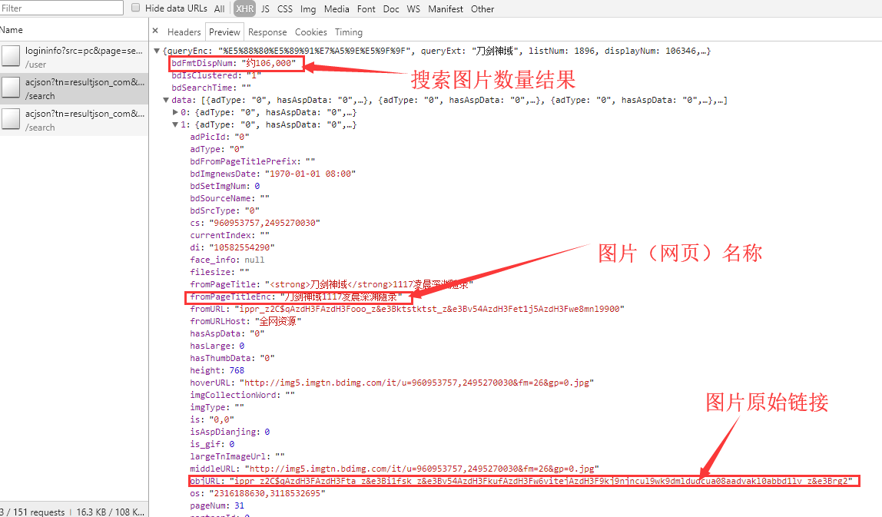Filter requests by CSS type

click(284, 8)
